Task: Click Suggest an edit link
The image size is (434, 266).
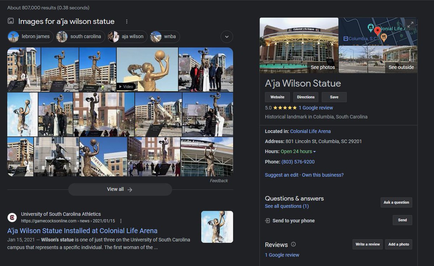Action: click(282, 175)
